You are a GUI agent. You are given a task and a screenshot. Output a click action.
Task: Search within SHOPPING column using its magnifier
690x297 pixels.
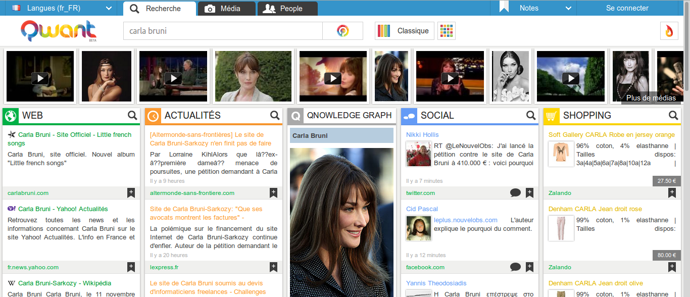pos(673,115)
